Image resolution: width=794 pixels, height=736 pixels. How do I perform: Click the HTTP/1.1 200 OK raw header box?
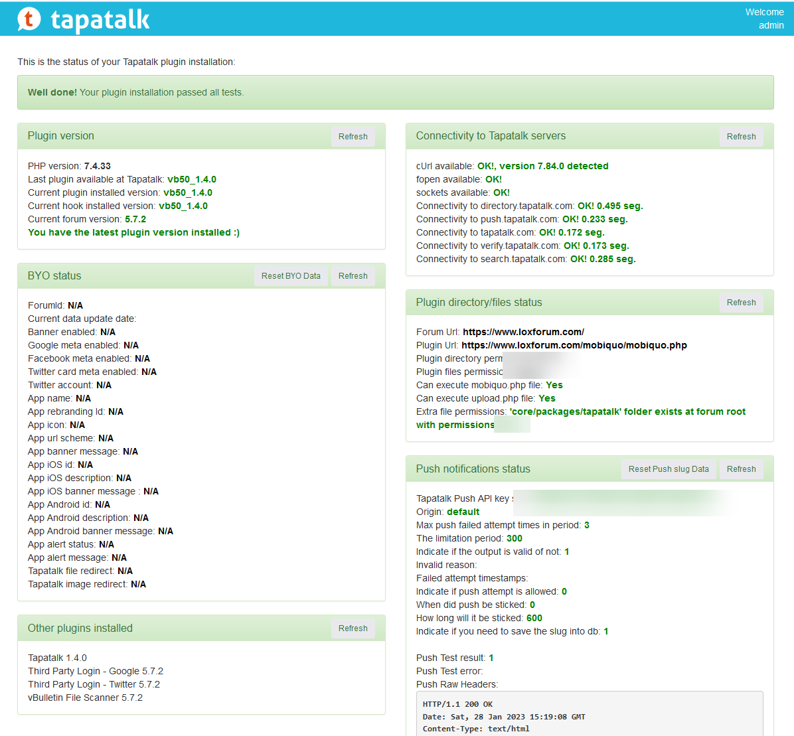[x=590, y=713]
